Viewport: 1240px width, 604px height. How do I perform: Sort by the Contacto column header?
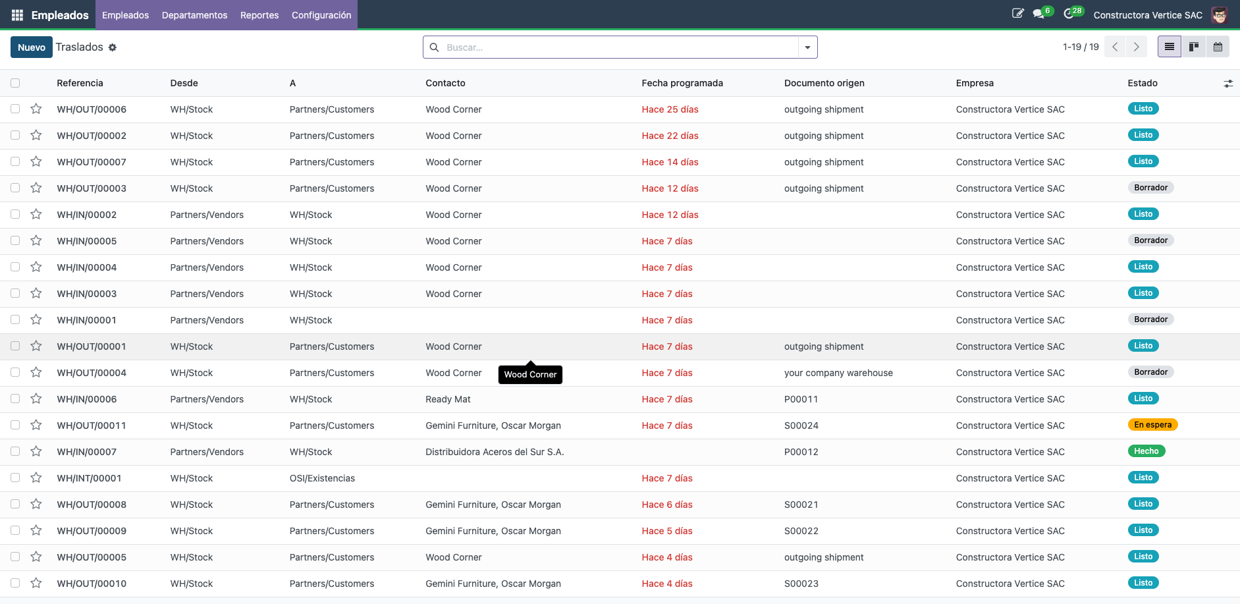[445, 83]
